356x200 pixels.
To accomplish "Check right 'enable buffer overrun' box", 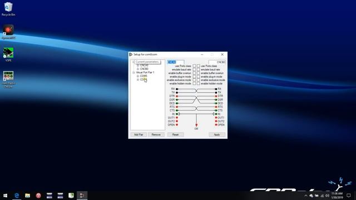I will pos(199,73).
